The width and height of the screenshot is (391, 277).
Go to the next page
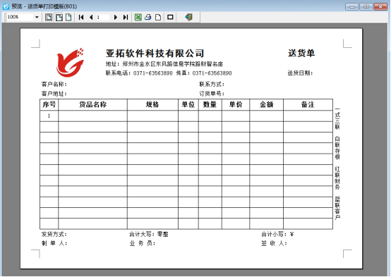click(116, 17)
